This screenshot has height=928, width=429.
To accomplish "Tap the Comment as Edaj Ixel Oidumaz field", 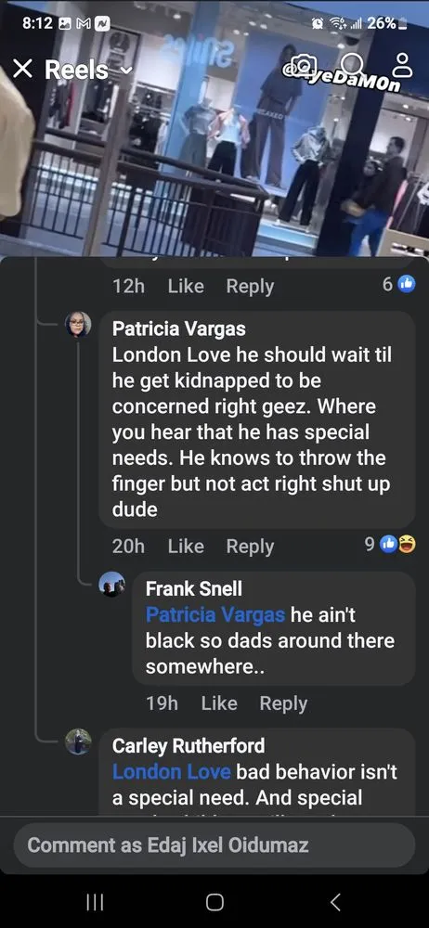I will pos(214,844).
